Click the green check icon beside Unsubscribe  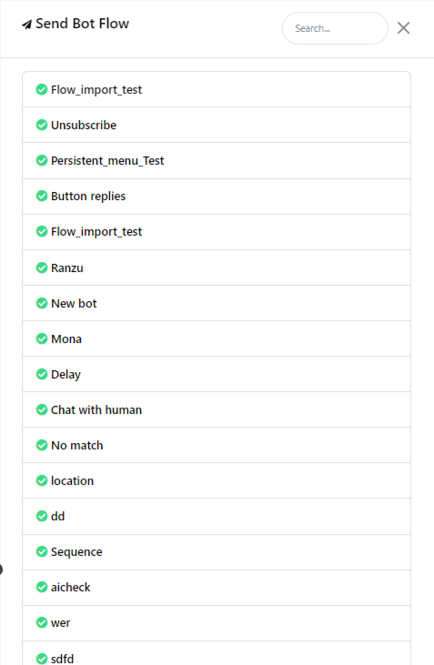[42, 126]
